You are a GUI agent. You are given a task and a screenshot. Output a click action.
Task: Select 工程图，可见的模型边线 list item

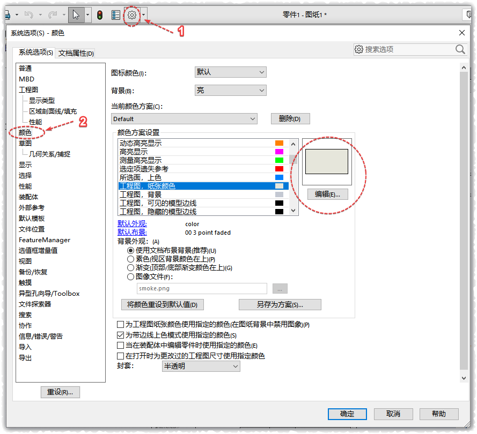click(203, 203)
